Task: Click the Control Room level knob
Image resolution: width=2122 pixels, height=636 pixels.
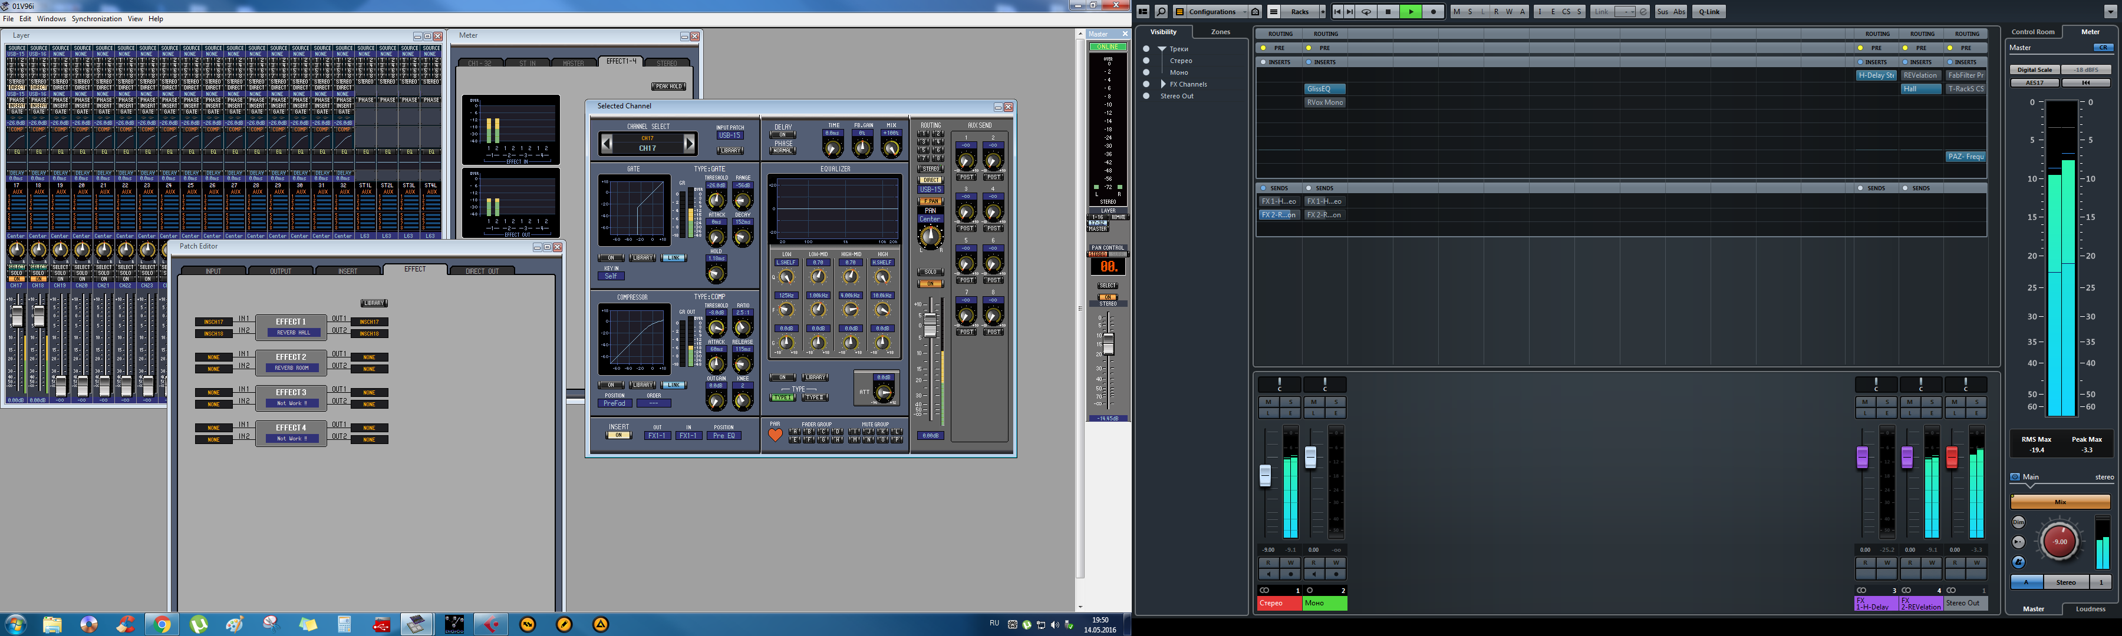Action: tap(2060, 541)
